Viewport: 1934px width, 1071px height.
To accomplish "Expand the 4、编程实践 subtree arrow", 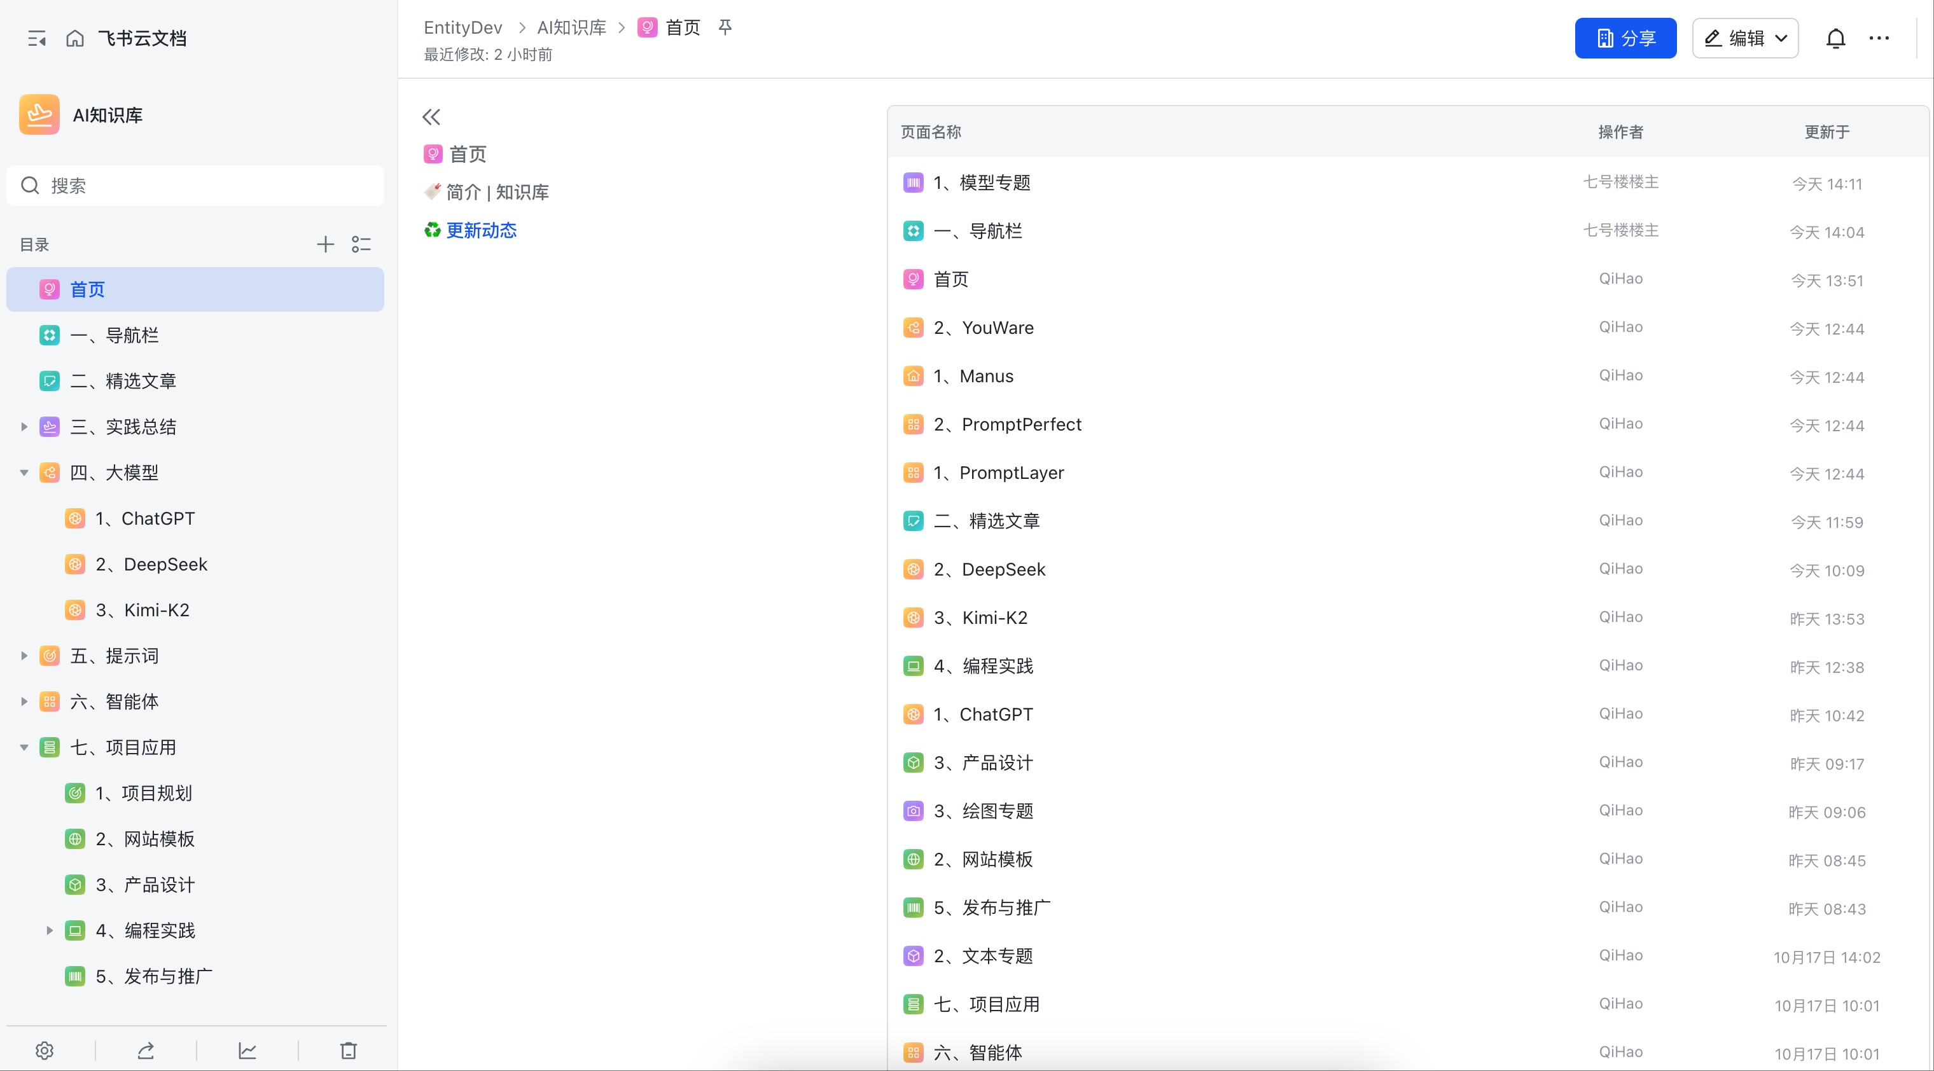I will 50,930.
